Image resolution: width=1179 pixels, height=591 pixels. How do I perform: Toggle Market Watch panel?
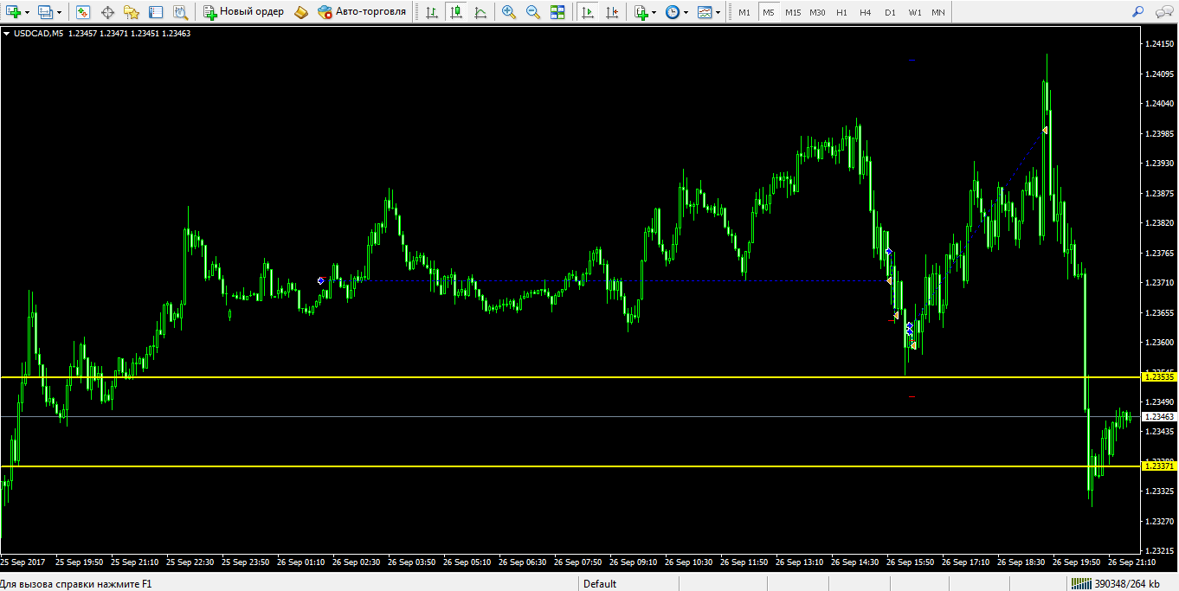[x=83, y=12]
